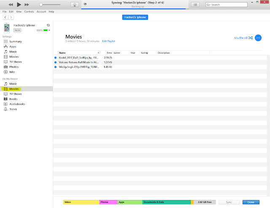This screenshot has width=270, height=208.
Task: Open the File menu
Action: pyautogui.click(x=4, y=11)
